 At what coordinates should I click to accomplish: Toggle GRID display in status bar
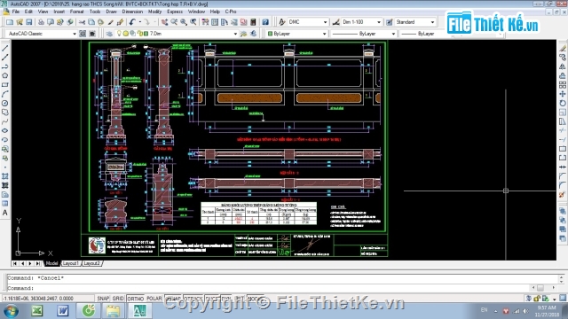(x=118, y=299)
